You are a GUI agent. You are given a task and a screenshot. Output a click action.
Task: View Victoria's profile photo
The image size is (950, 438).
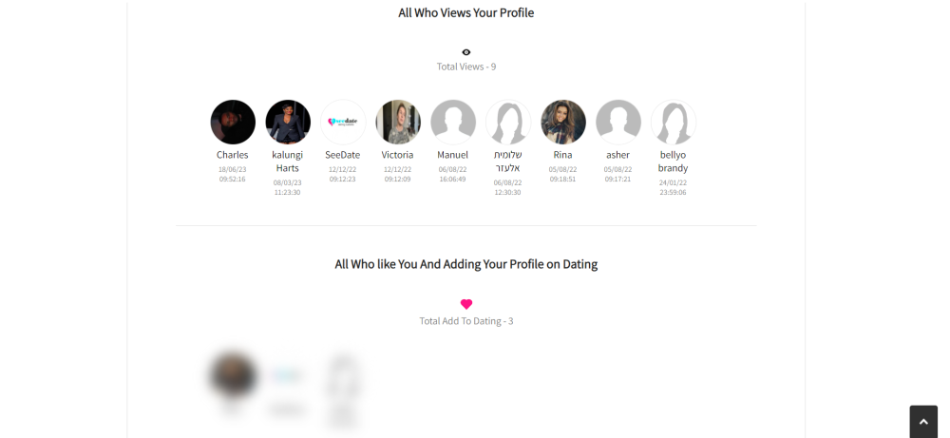[x=398, y=122]
